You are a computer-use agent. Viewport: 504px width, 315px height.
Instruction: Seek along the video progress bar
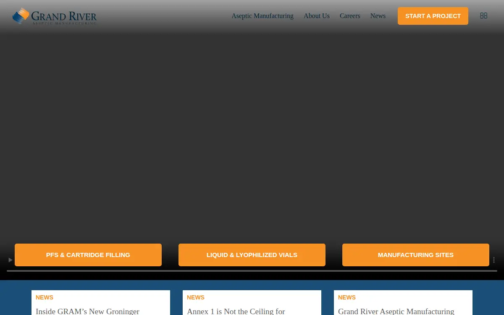[x=252, y=271]
